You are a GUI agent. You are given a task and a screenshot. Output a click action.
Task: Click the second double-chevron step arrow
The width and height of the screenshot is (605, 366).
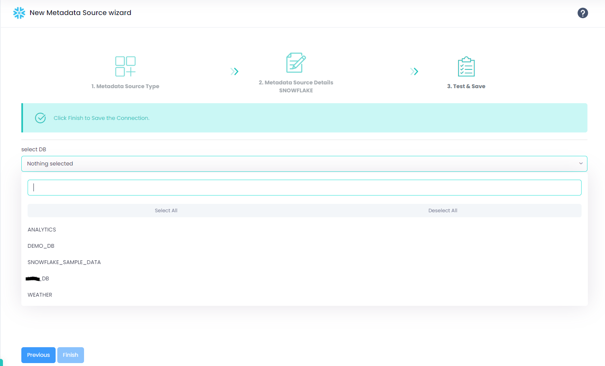coord(414,71)
